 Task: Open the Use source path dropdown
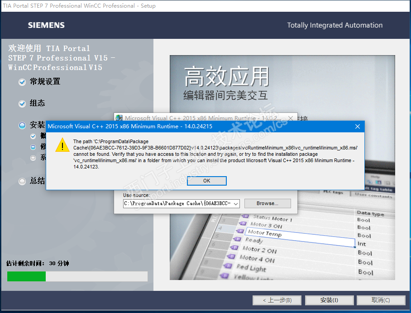(236, 203)
